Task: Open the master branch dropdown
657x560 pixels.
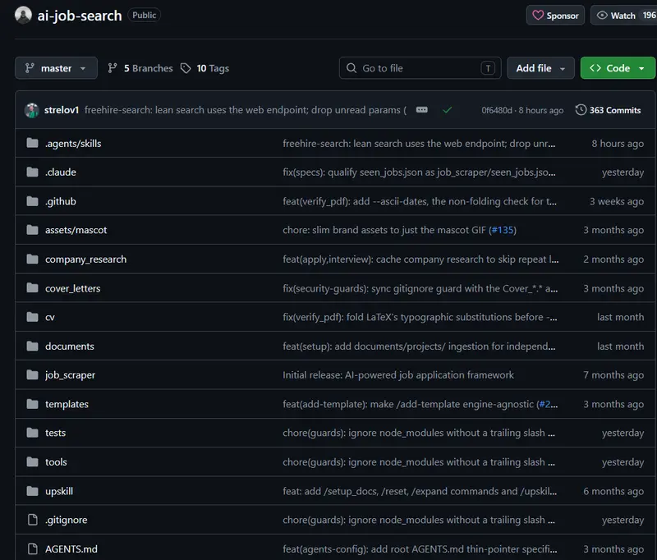Action: (56, 68)
